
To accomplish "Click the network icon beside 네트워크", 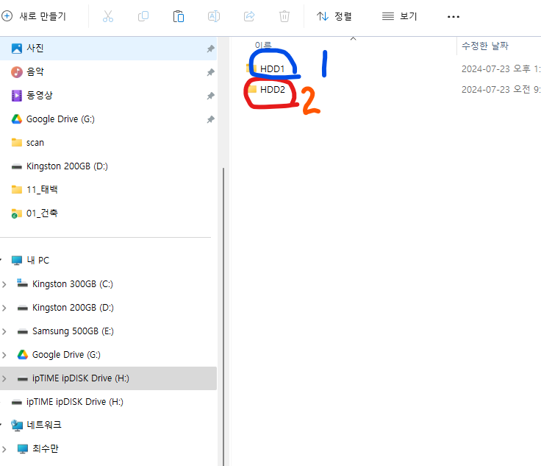I will point(17,426).
